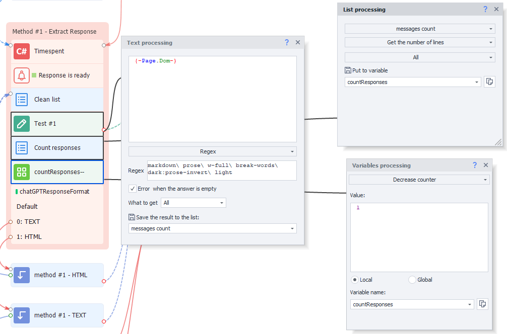Select the green pencil icon of Test #1
Image resolution: width=507 pixels, height=334 pixels.
[22, 124]
